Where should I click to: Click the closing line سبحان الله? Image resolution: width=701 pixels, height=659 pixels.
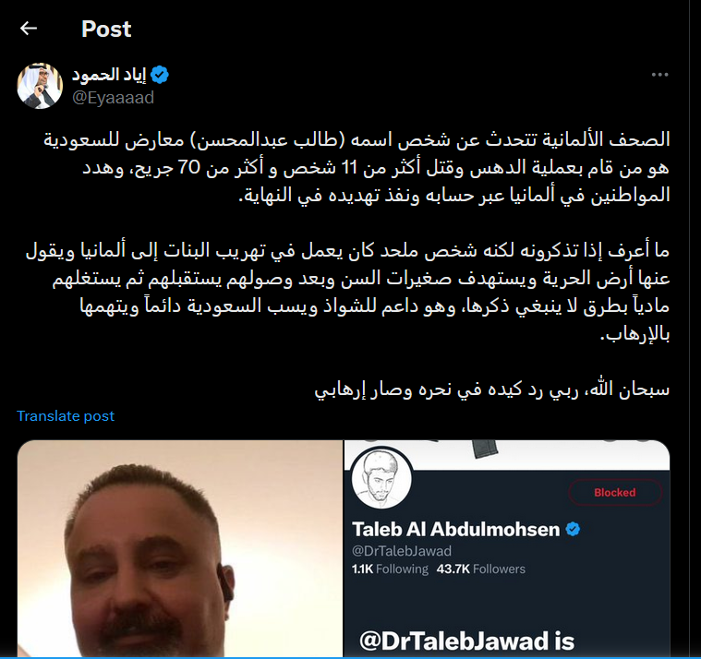pos(492,389)
